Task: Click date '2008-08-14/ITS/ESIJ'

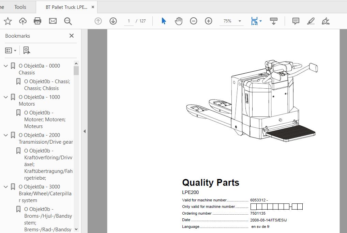Action: point(269,220)
